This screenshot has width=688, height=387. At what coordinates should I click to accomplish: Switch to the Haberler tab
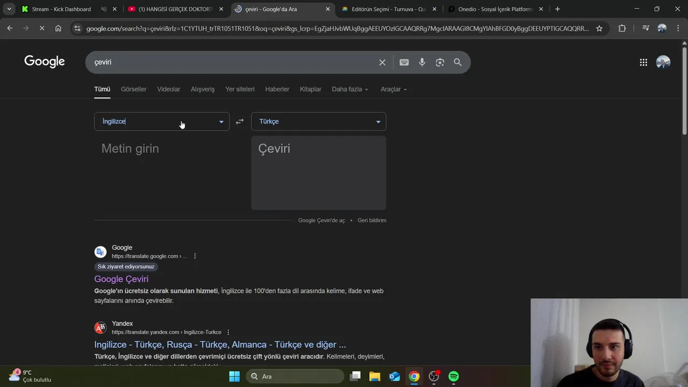click(277, 89)
